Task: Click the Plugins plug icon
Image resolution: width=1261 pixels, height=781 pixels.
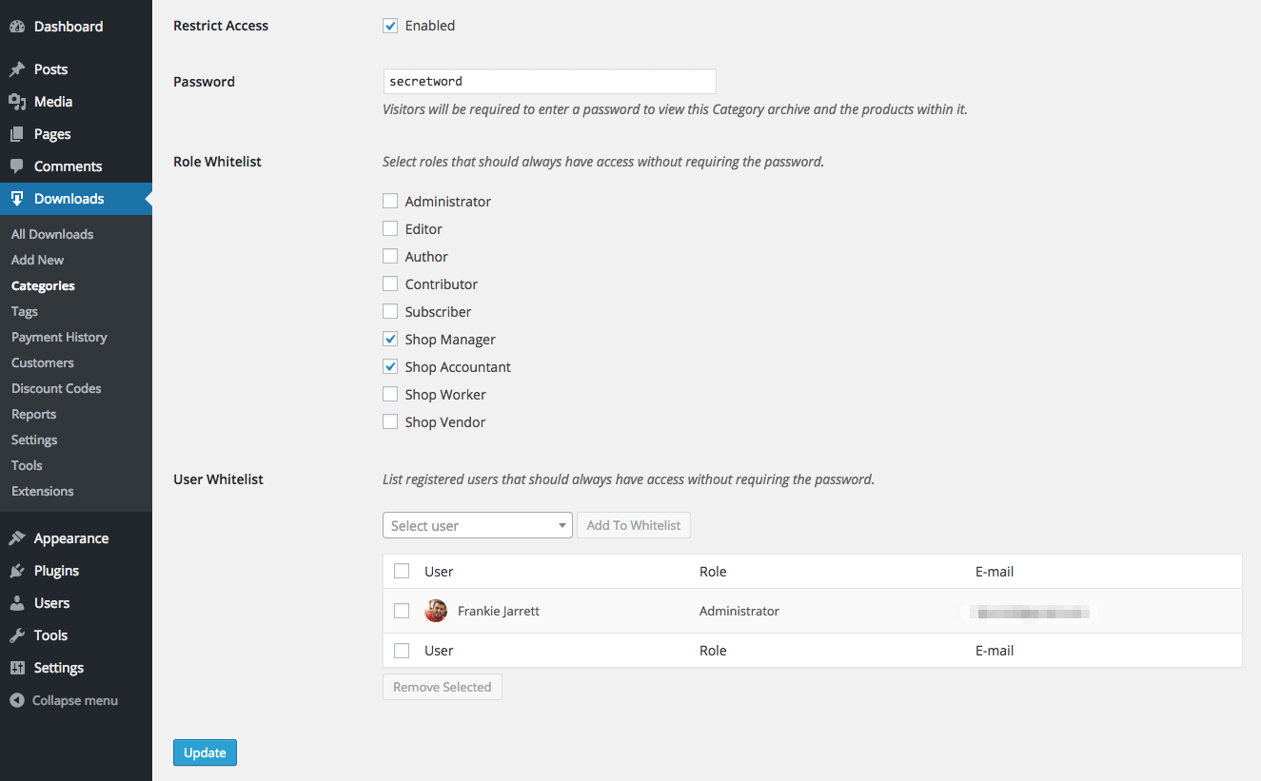Action: point(17,571)
